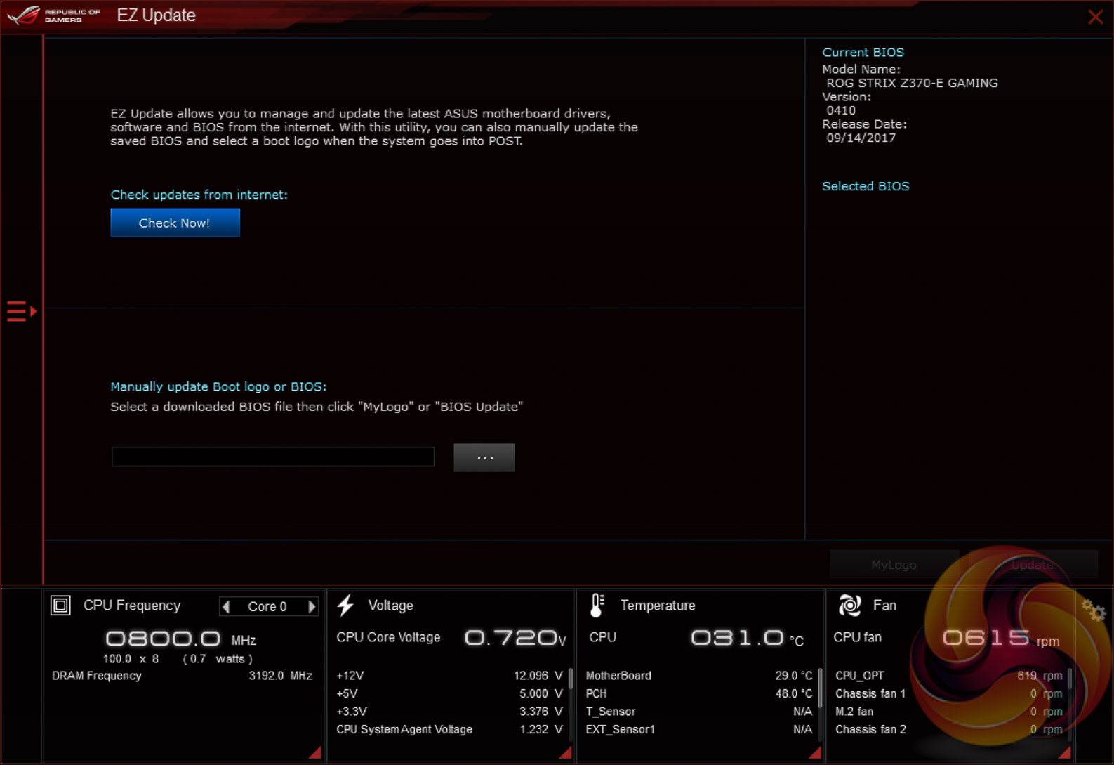Click the Republic of Gamers logo
The width and height of the screenshot is (1114, 765).
pyautogui.click(x=54, y=15)
